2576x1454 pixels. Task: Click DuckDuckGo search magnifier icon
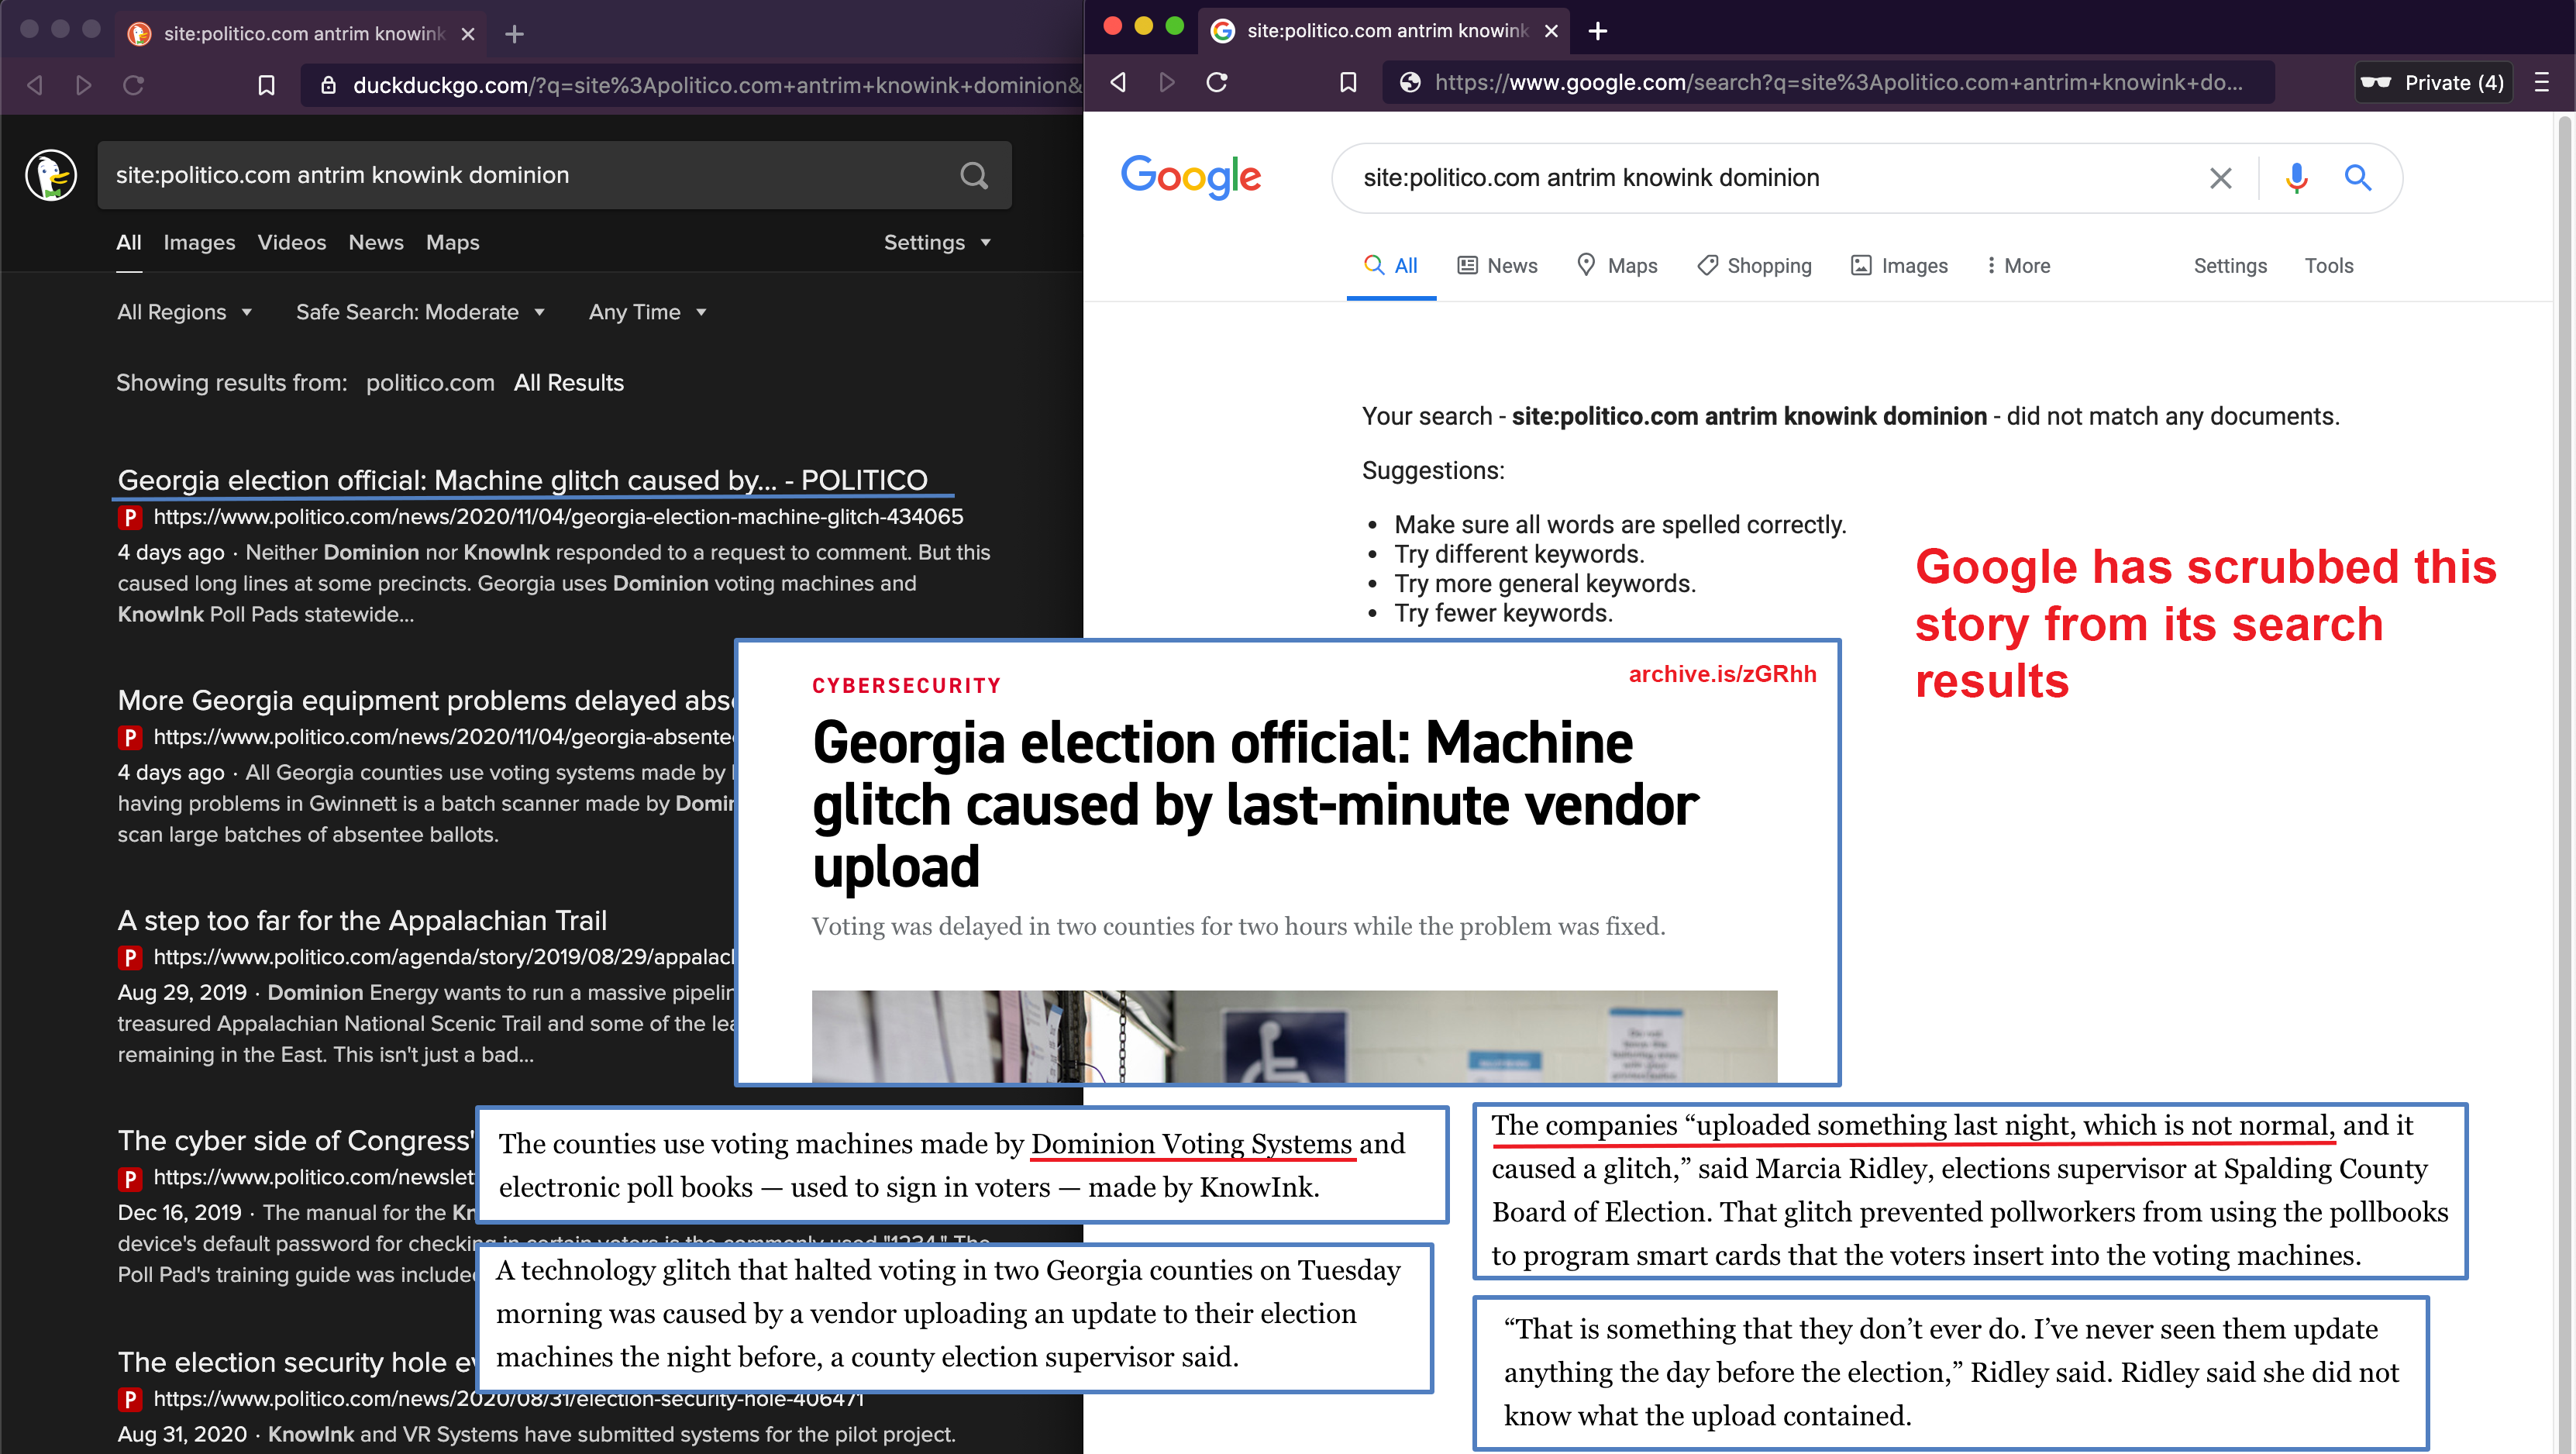point(973,176)
